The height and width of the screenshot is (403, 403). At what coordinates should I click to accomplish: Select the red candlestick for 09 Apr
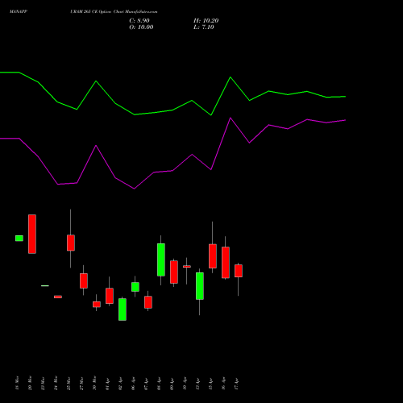174,272
